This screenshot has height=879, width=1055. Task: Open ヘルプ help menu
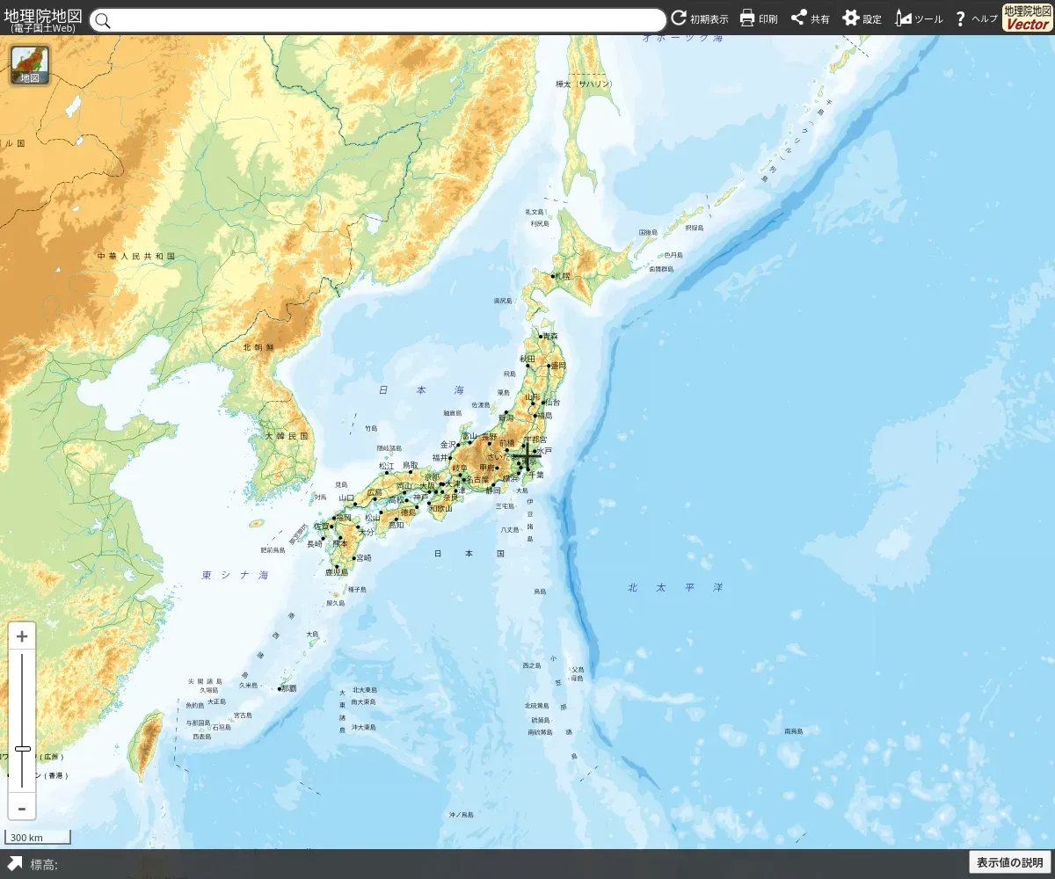point(976,18)
